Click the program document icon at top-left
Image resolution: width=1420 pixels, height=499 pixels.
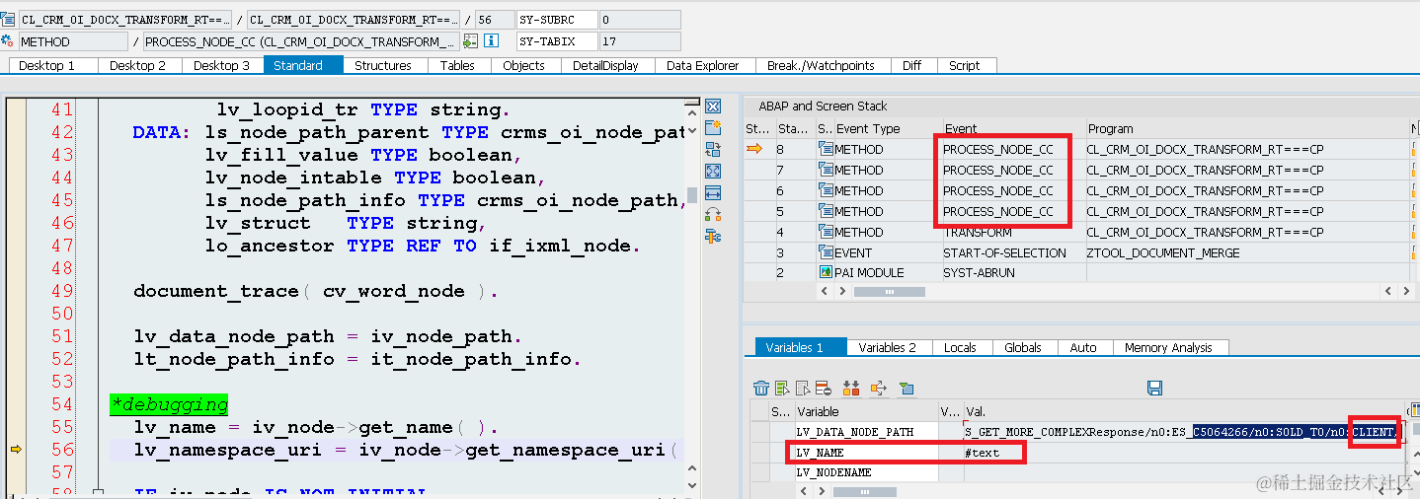click(8, 20)
